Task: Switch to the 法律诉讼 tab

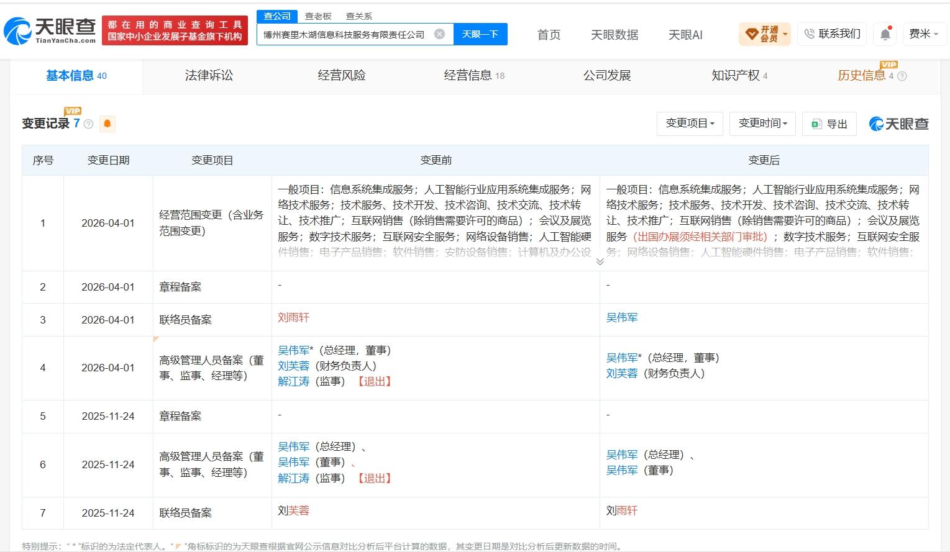Action: tap(209, 76)
